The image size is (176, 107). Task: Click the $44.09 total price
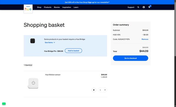(144, 51)
